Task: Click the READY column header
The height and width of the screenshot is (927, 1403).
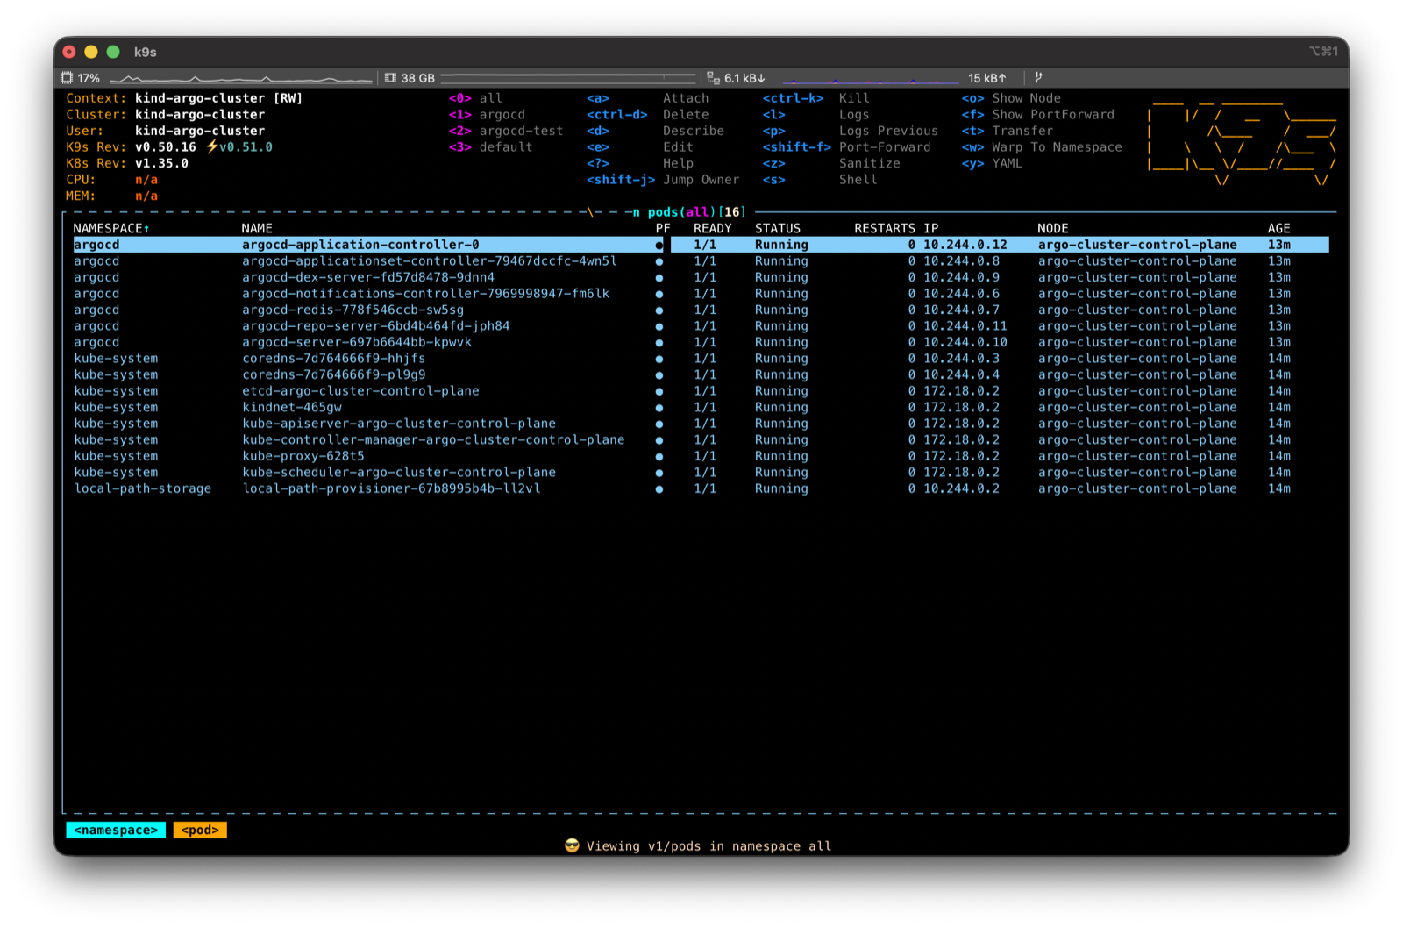Action: [x=712, y=228]
